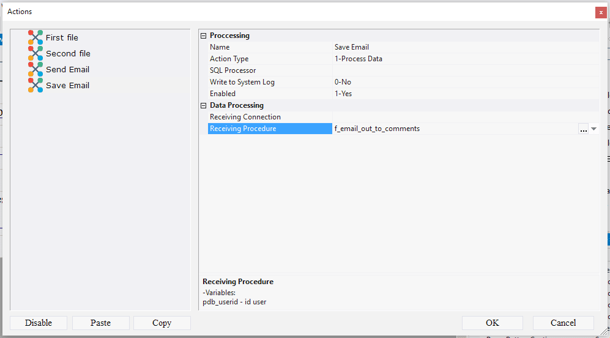Open the Receiving Procedure dropdown arrow
The image size is (610, 338).
(593, 129)
